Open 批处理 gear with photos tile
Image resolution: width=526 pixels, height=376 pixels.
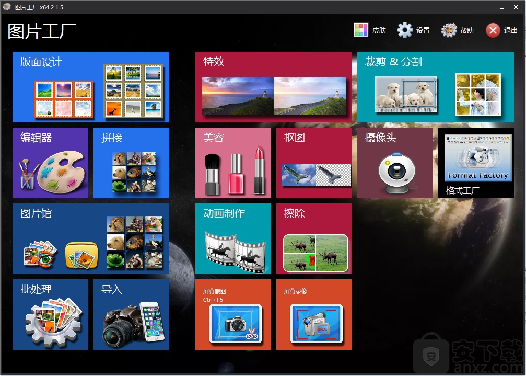[50, 315]
